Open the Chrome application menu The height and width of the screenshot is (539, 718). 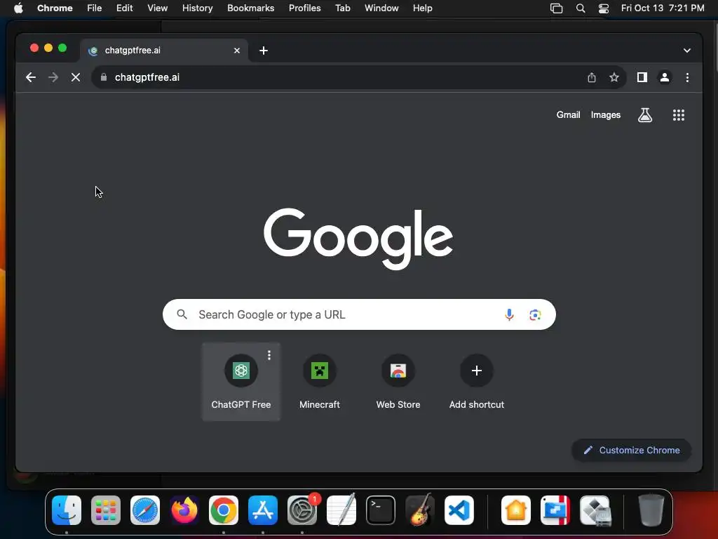click(x=55, y=8)
